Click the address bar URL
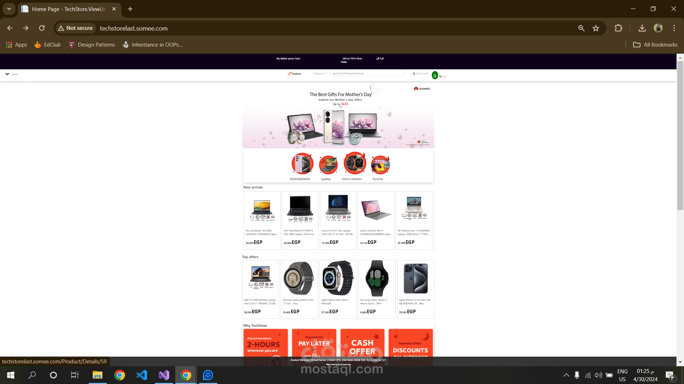Image resolution: width=684 pixels, height=384 pixels. (134, 28)
